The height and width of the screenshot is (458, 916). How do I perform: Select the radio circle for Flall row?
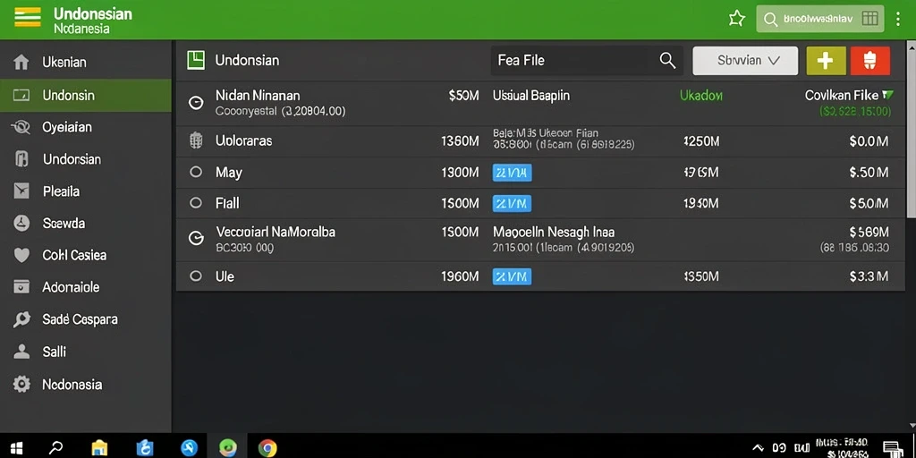196,203
